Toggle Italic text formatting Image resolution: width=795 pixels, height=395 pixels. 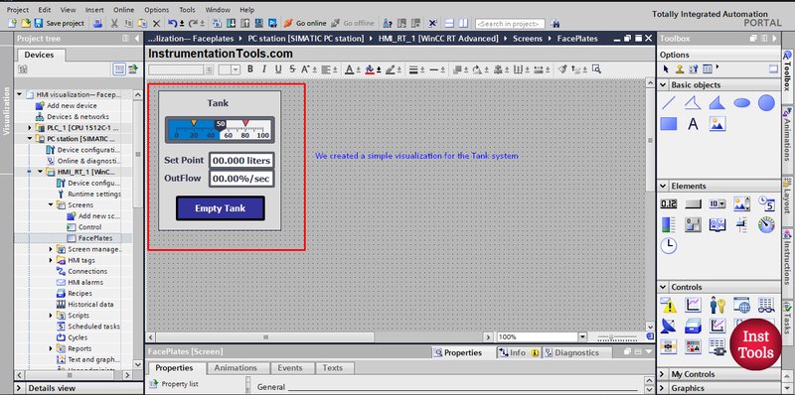tap(263, 69)
